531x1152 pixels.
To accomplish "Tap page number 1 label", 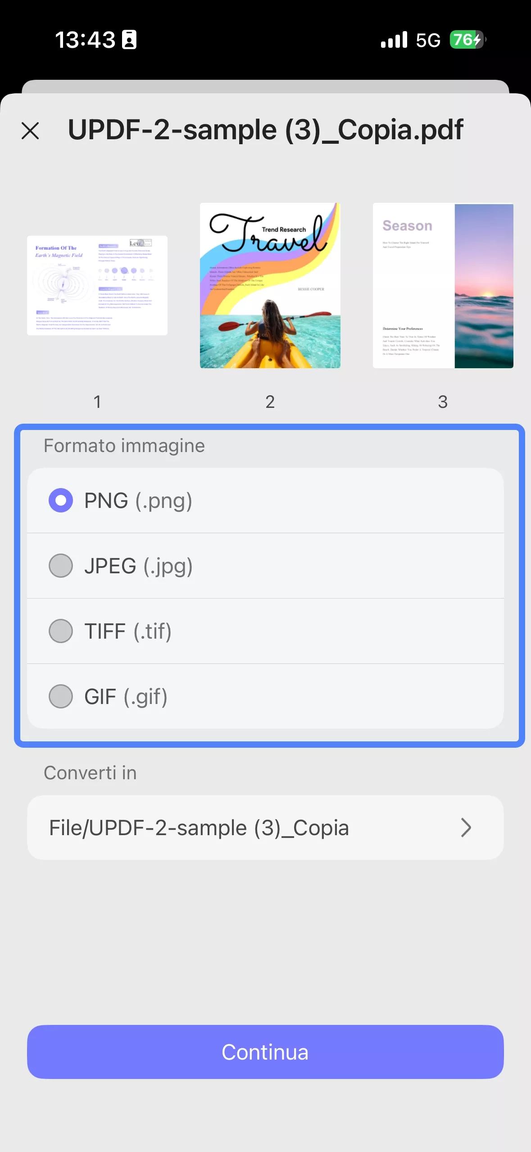I will click(97, 402).
